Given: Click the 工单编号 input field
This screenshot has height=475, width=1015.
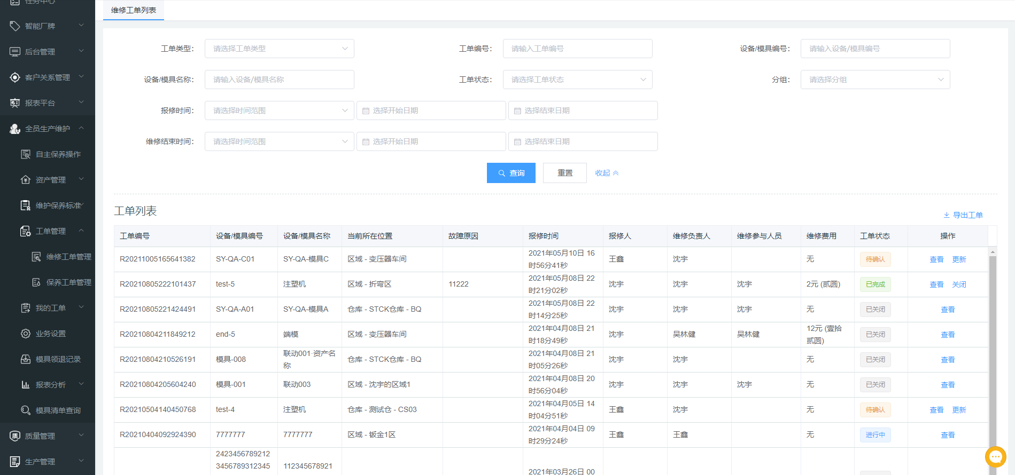Looking at the screenshot, I should pos(577,49).
